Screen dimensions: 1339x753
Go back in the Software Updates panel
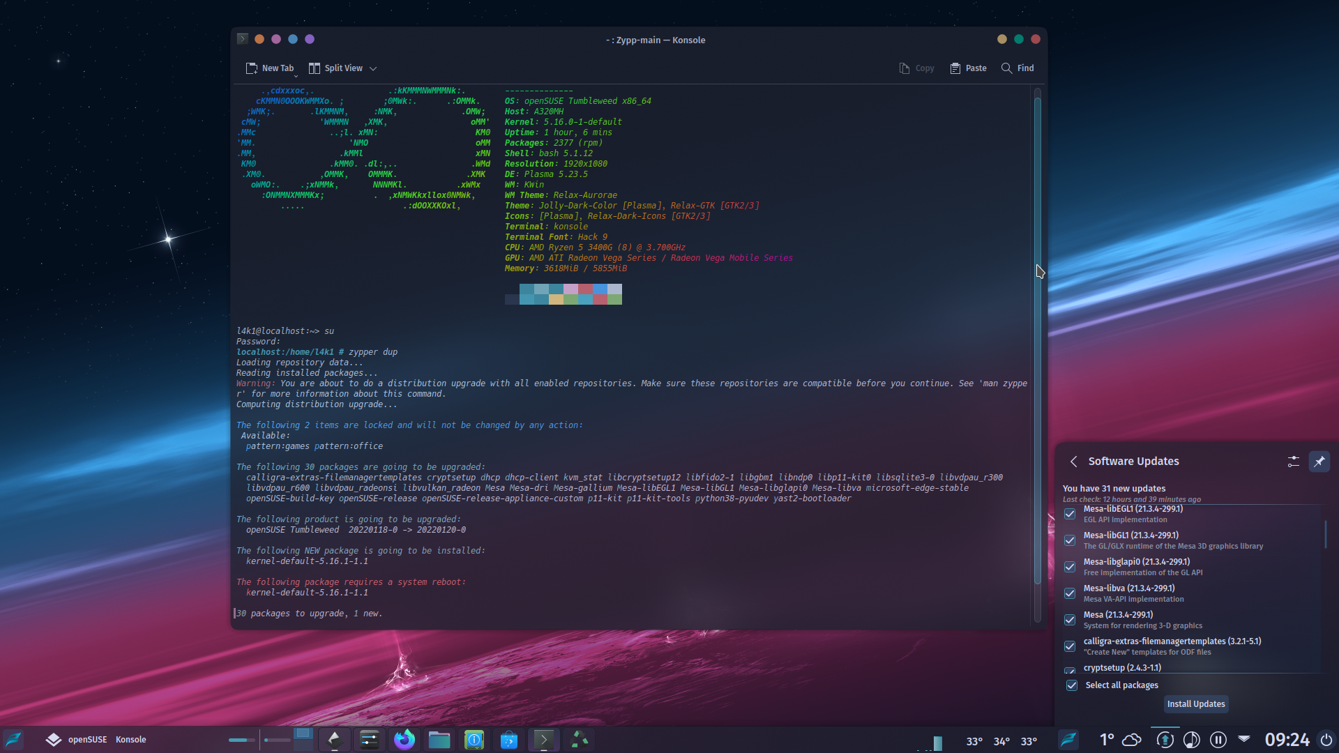tap(1074, 462)
